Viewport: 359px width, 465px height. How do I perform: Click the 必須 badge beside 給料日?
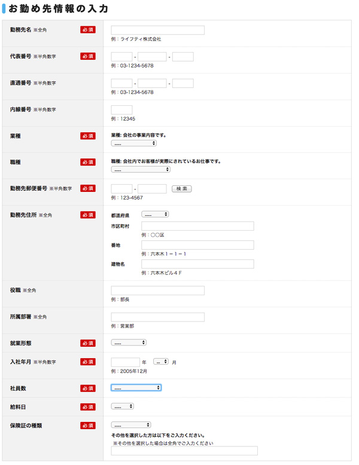tap(88, 407)
